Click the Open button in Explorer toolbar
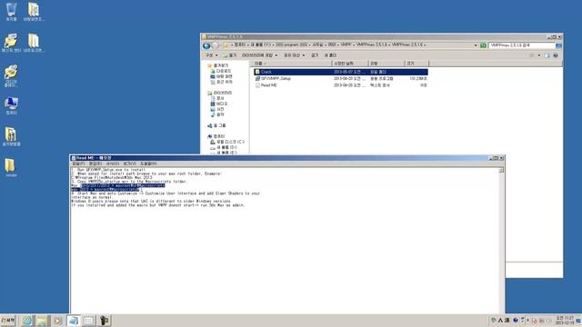The height and width of the screenshot is (327, 582). pos(230,55)
